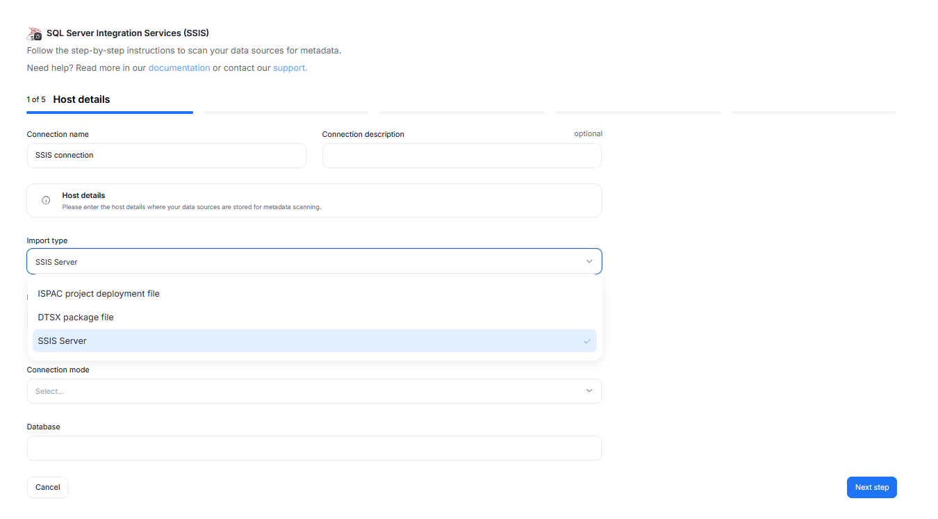This screenshot has height=519, width=938.
Task: Click the third progress step segment
Action: point(462,112)
